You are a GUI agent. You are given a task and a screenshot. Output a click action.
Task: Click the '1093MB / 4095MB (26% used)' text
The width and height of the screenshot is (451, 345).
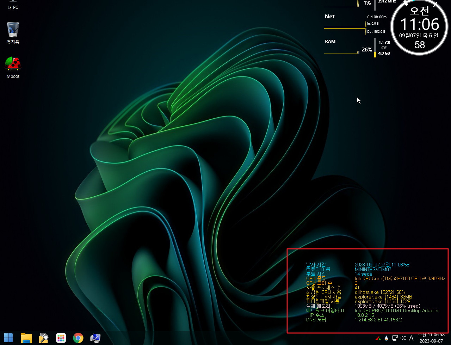[388, 306]
